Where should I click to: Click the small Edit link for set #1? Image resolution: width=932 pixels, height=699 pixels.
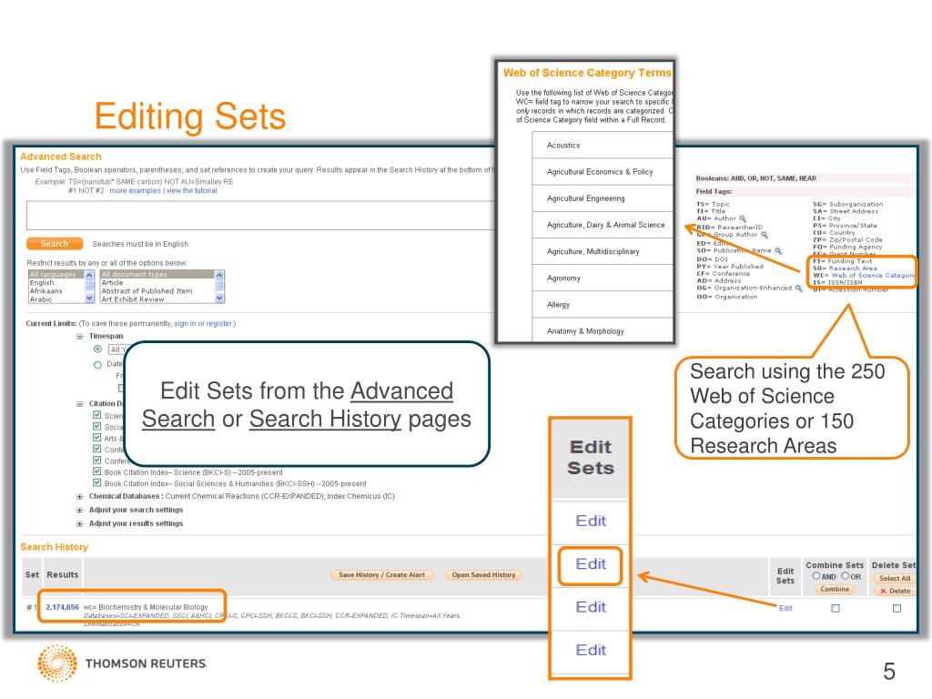pyautogui.click(x=785, y=608)
